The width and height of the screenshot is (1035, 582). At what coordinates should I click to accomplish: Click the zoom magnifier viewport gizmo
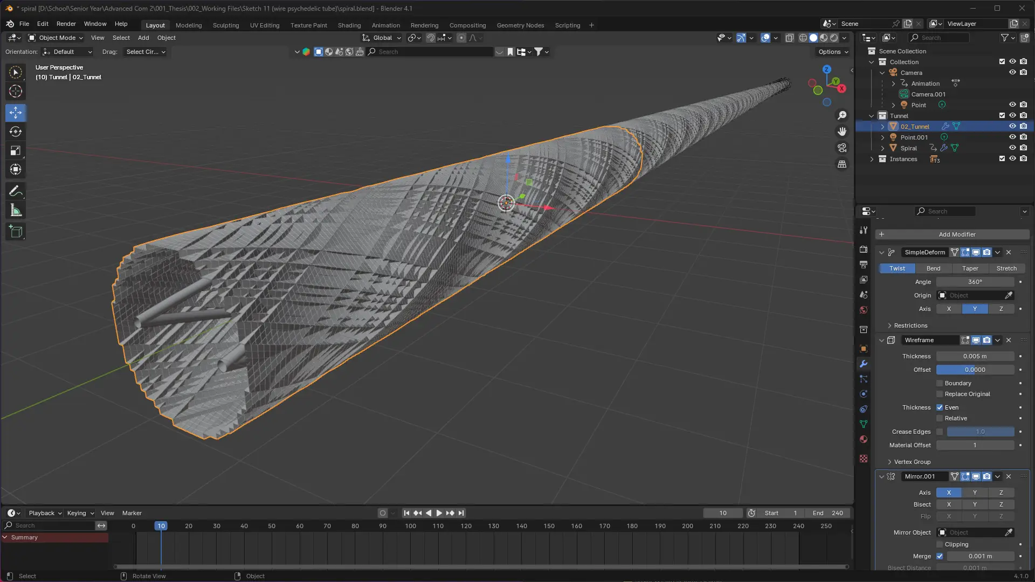coord(842,115)
